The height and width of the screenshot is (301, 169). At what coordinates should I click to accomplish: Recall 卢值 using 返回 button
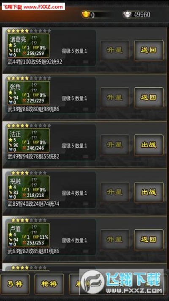coord(149,240)
